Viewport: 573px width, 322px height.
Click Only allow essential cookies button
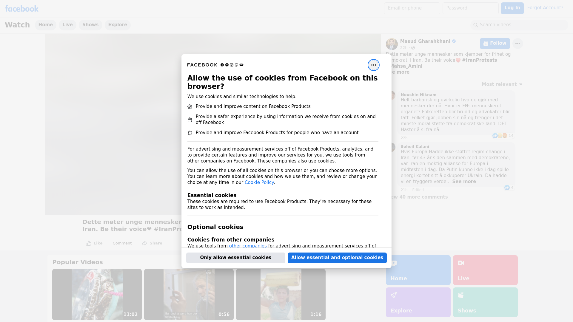coord(235,258)
